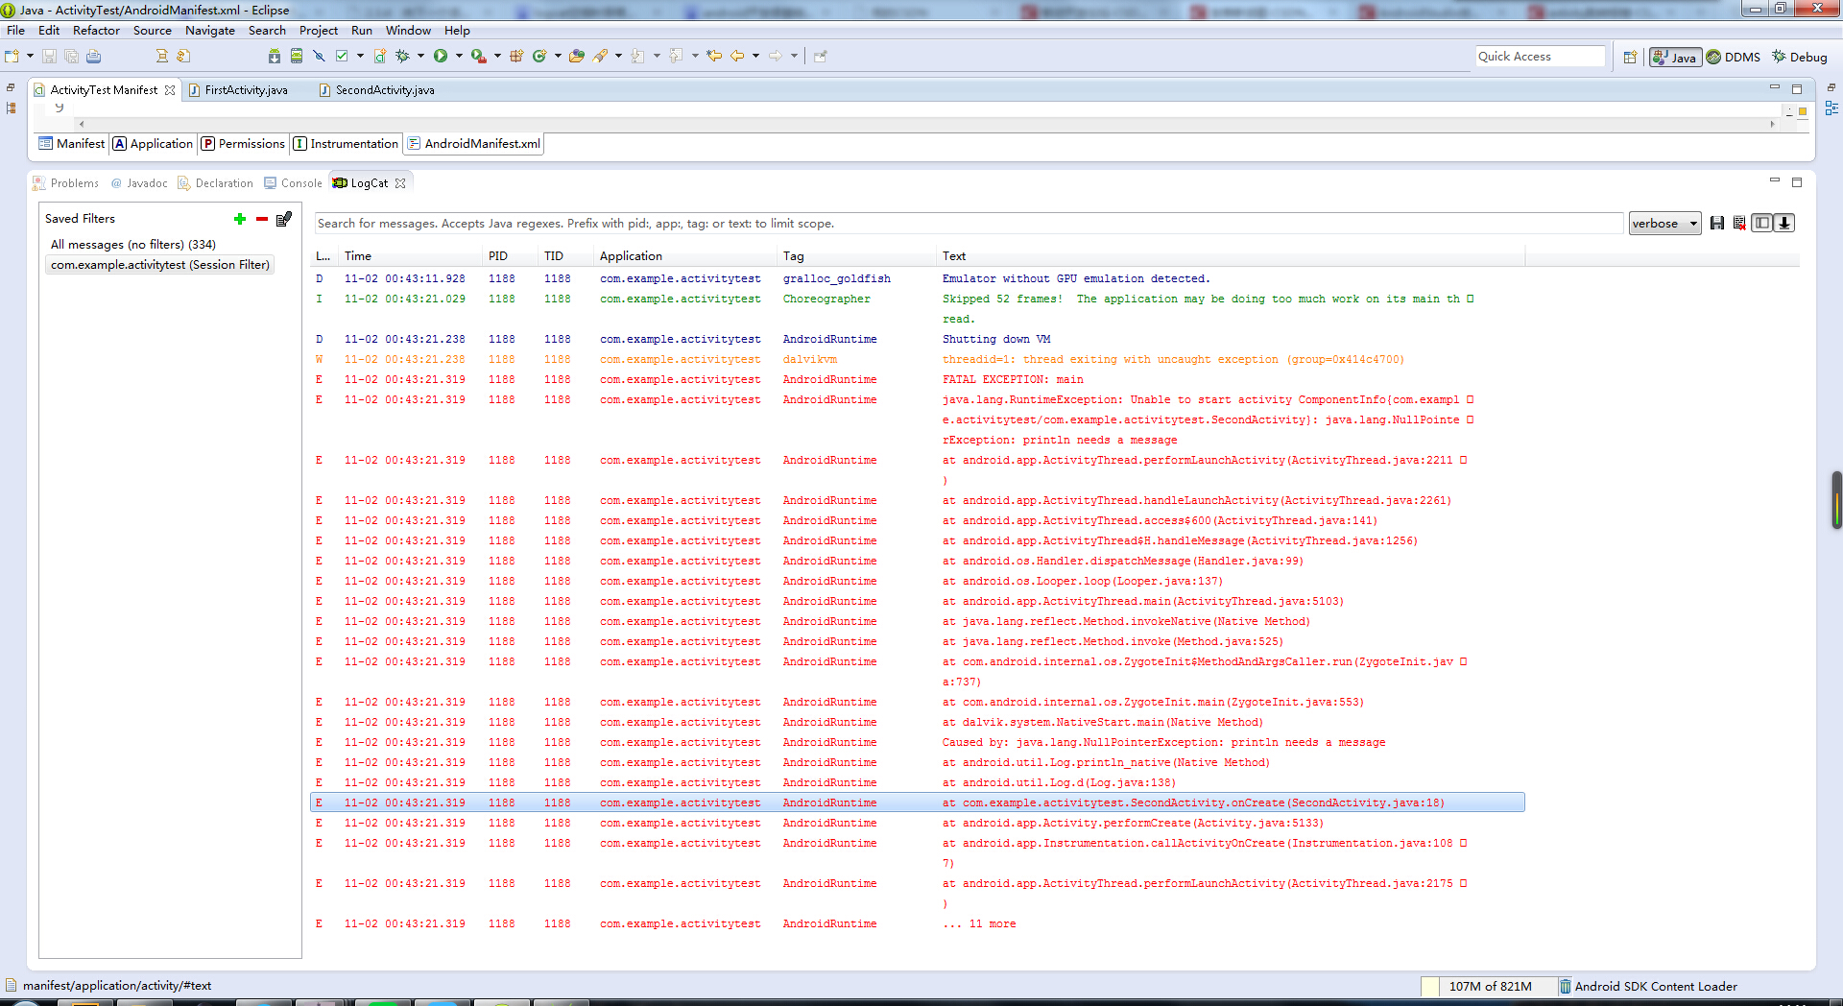The width and height of the screenshot is (1843, 1006).
Task: Click the 107M of 821M heap status
Action: click(x=1490, y=987)
